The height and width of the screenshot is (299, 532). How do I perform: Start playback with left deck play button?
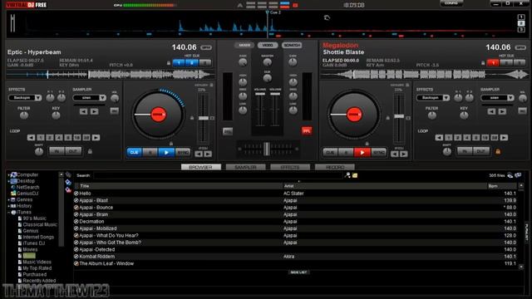point(166,153)
